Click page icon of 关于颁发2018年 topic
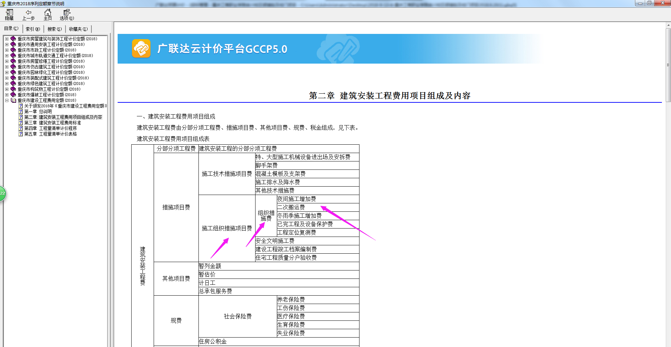 pos(21,106)
